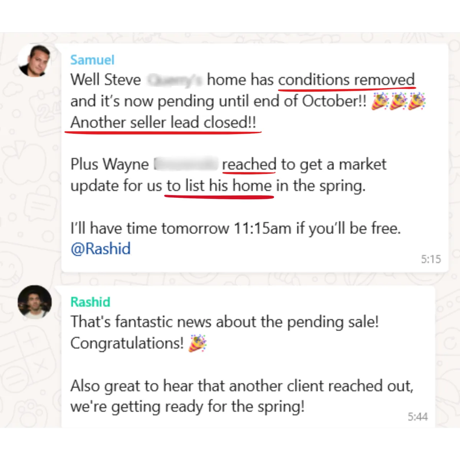Open Rashid's profile picture
Viewport: 460px width, 460px height.
coord(34,302)
